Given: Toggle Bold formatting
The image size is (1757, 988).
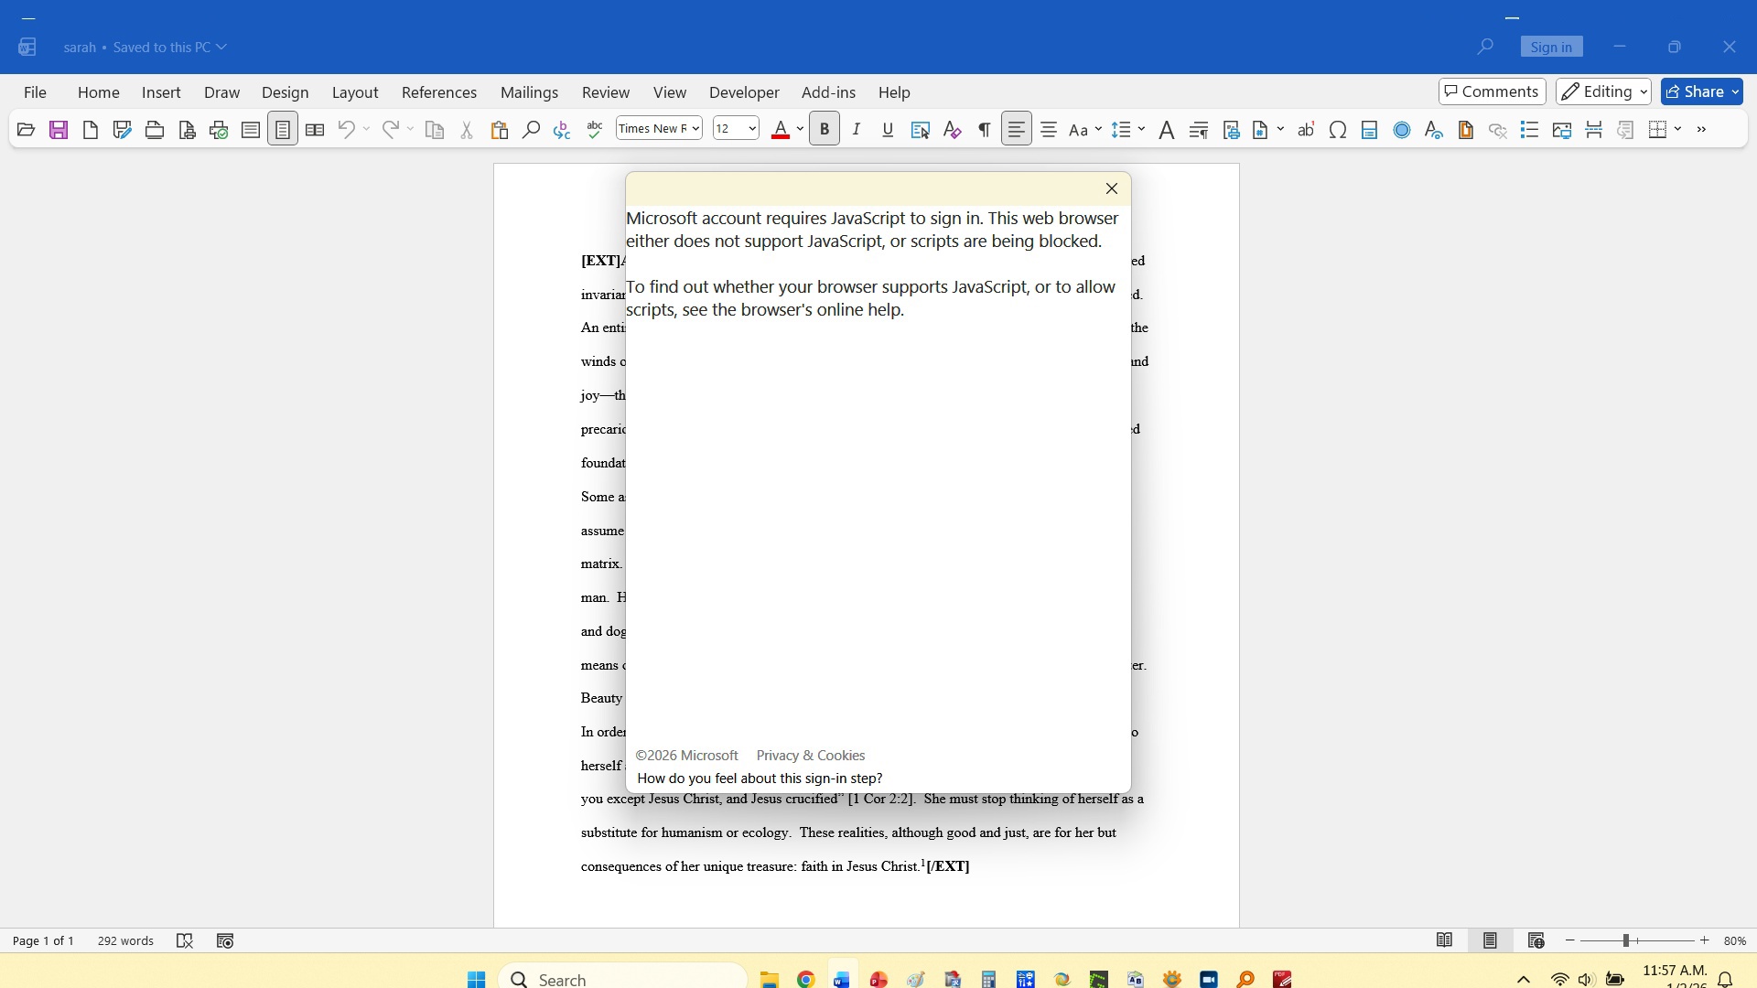Looking at the screenshot, I should [825, 130].
